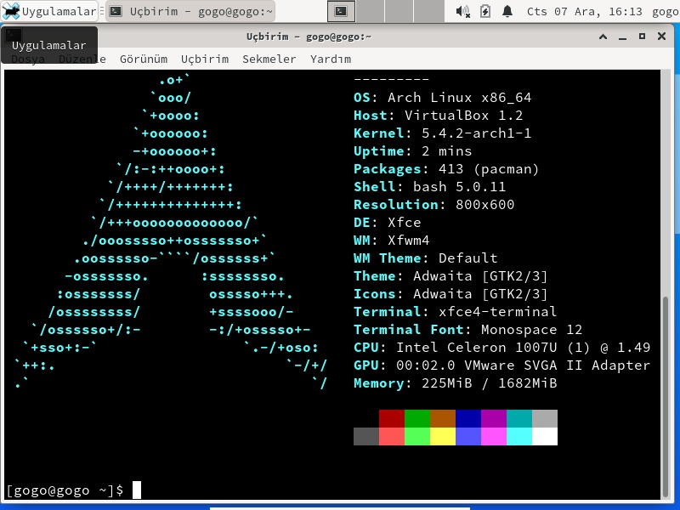
Task: Open the Uçbirim menu in menubar
Action: coord(205,59)
